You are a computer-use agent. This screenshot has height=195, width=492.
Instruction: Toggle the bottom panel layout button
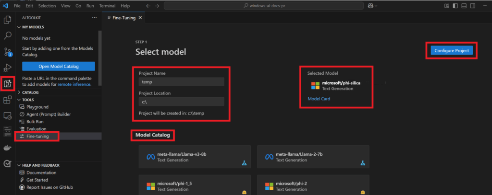[464, 6]
